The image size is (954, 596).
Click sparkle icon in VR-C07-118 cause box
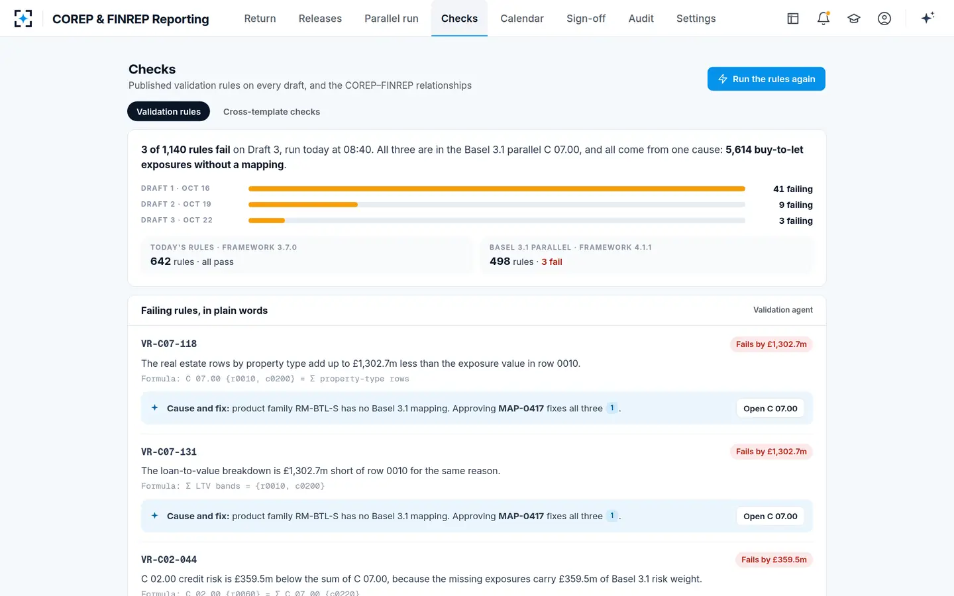[x=154, y=408]
